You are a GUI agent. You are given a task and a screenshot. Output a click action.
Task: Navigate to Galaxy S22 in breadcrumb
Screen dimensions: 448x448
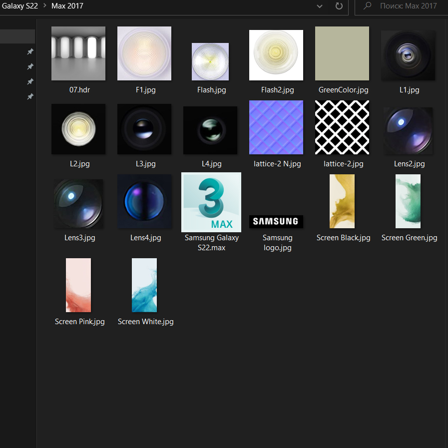20,6
